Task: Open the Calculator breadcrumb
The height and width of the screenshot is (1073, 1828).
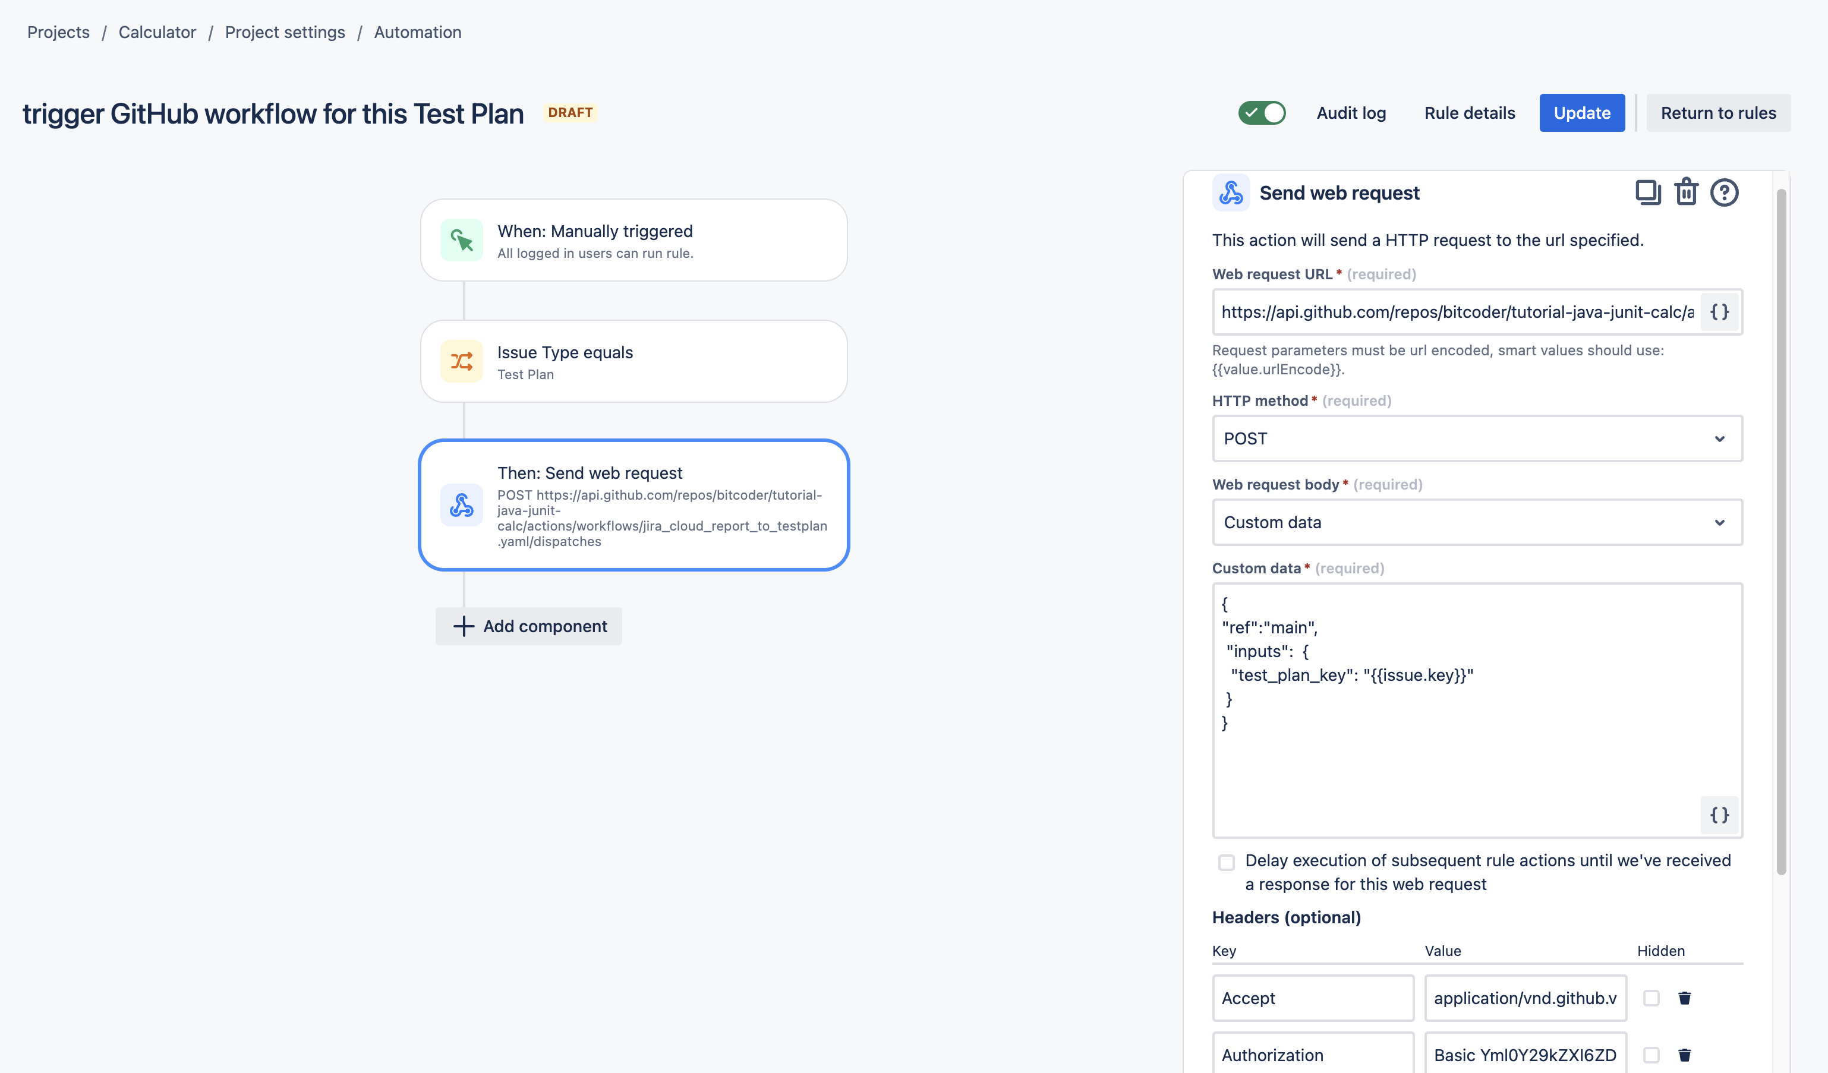Action: tap(157, 33)
